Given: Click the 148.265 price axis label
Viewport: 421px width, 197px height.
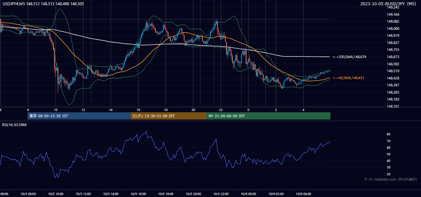Looking at the screenshot, I should tap(393, 92).
